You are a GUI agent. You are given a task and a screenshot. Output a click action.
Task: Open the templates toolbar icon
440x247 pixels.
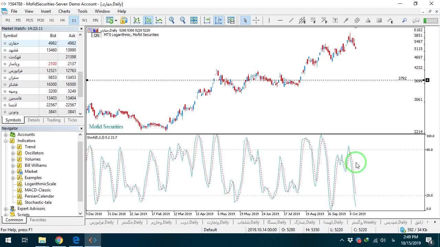point(231,20)
